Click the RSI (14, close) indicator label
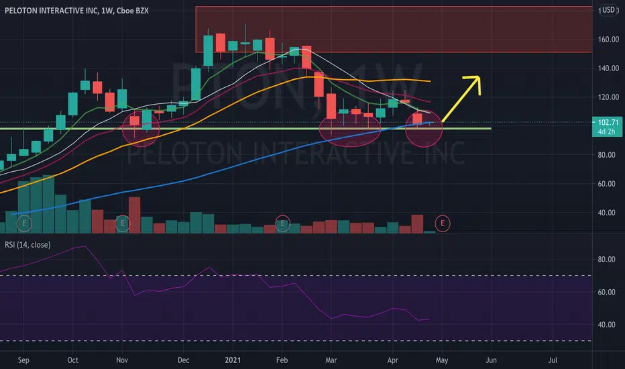 click(27, 244)
